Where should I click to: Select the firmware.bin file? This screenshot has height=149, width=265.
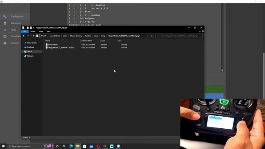point(53,45)
